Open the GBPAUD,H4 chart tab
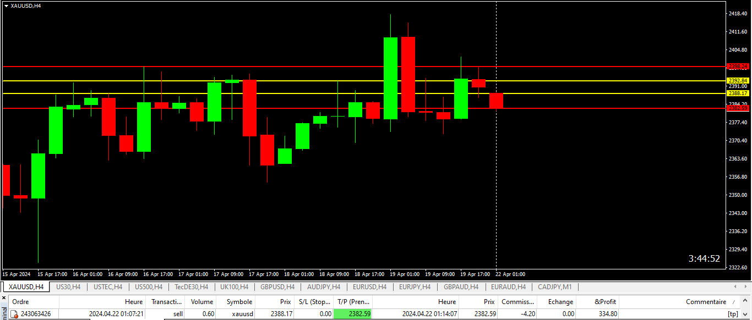The height and width of the screenshot is (320, 752). tap(461, 287)
